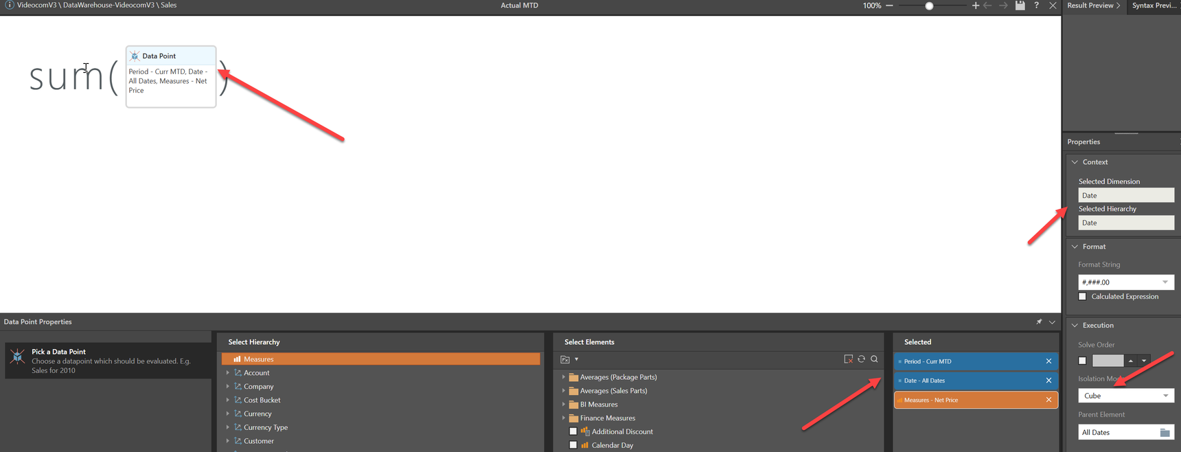Save the formula with the disk icon

pos(1020,5)
